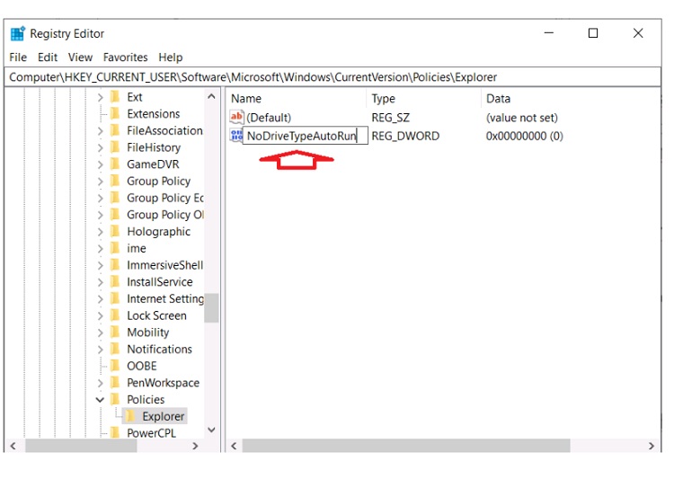Select the Internet Settings tree item
This screenshot has width=674, height=479.
click(x=165, y=298)
